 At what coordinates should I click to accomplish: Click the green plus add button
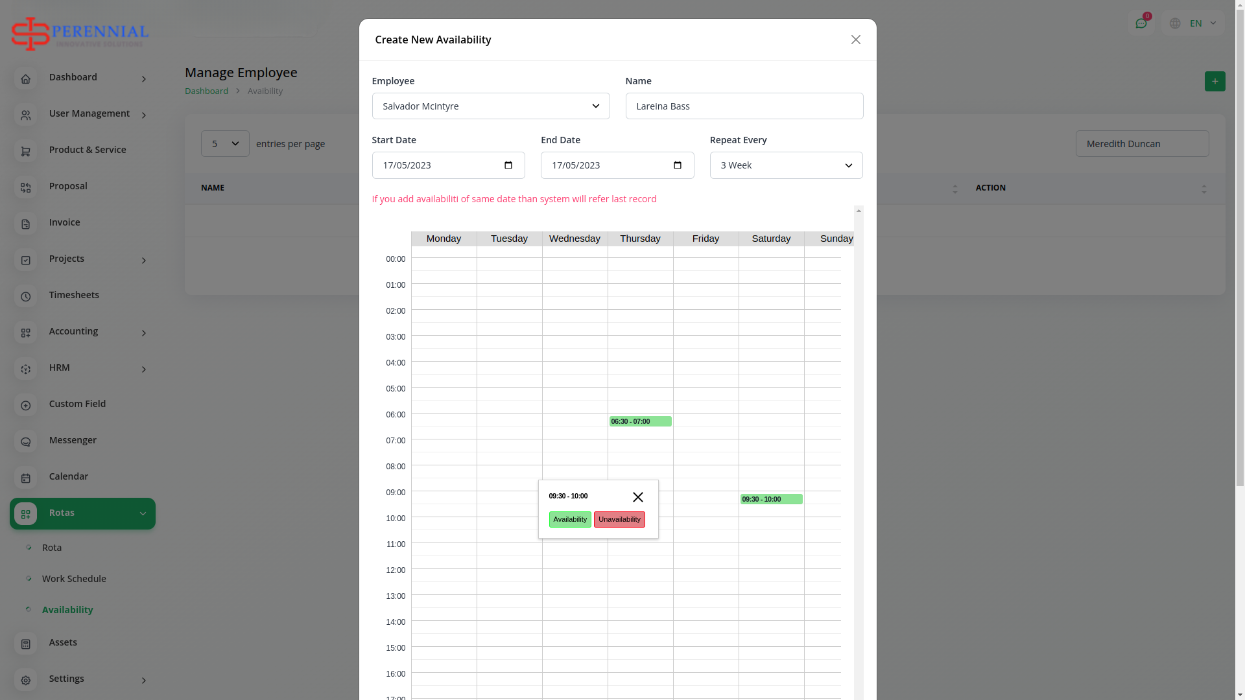tap(1215, 81)
